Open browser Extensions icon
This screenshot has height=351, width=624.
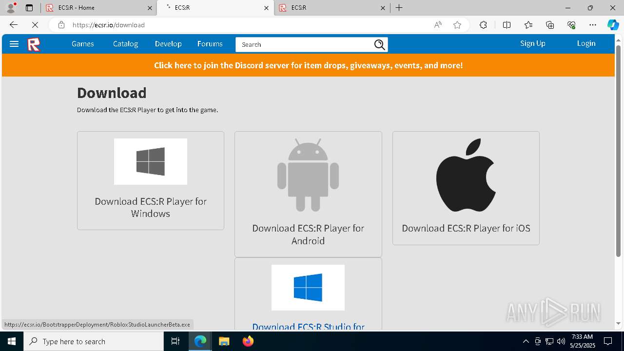[483, 25]
